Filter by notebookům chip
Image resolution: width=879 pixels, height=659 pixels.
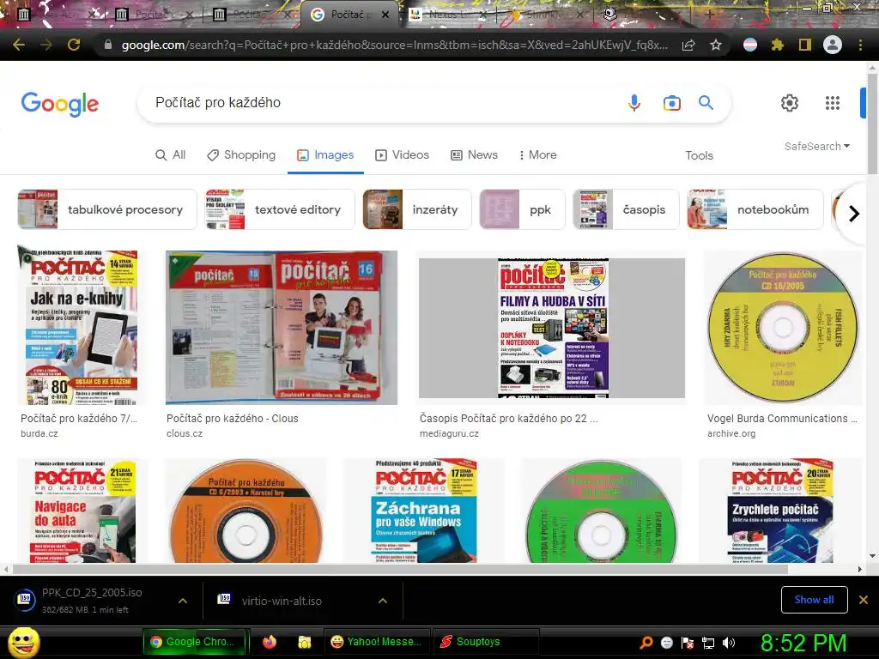tap(755, 209)
